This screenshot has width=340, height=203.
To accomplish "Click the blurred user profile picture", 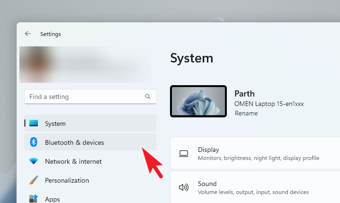I will 36,65.
